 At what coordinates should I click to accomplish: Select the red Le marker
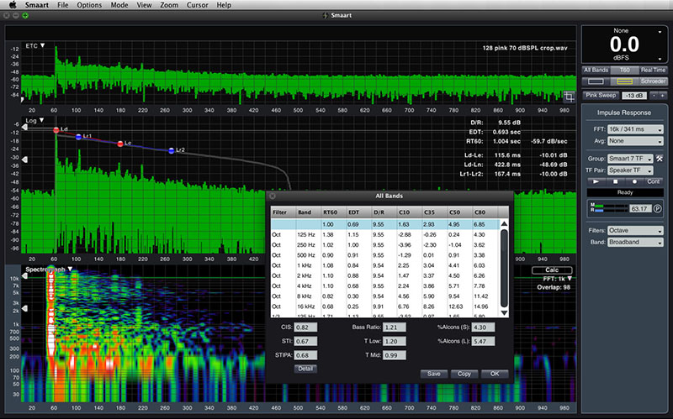click(x=120, y=144)
